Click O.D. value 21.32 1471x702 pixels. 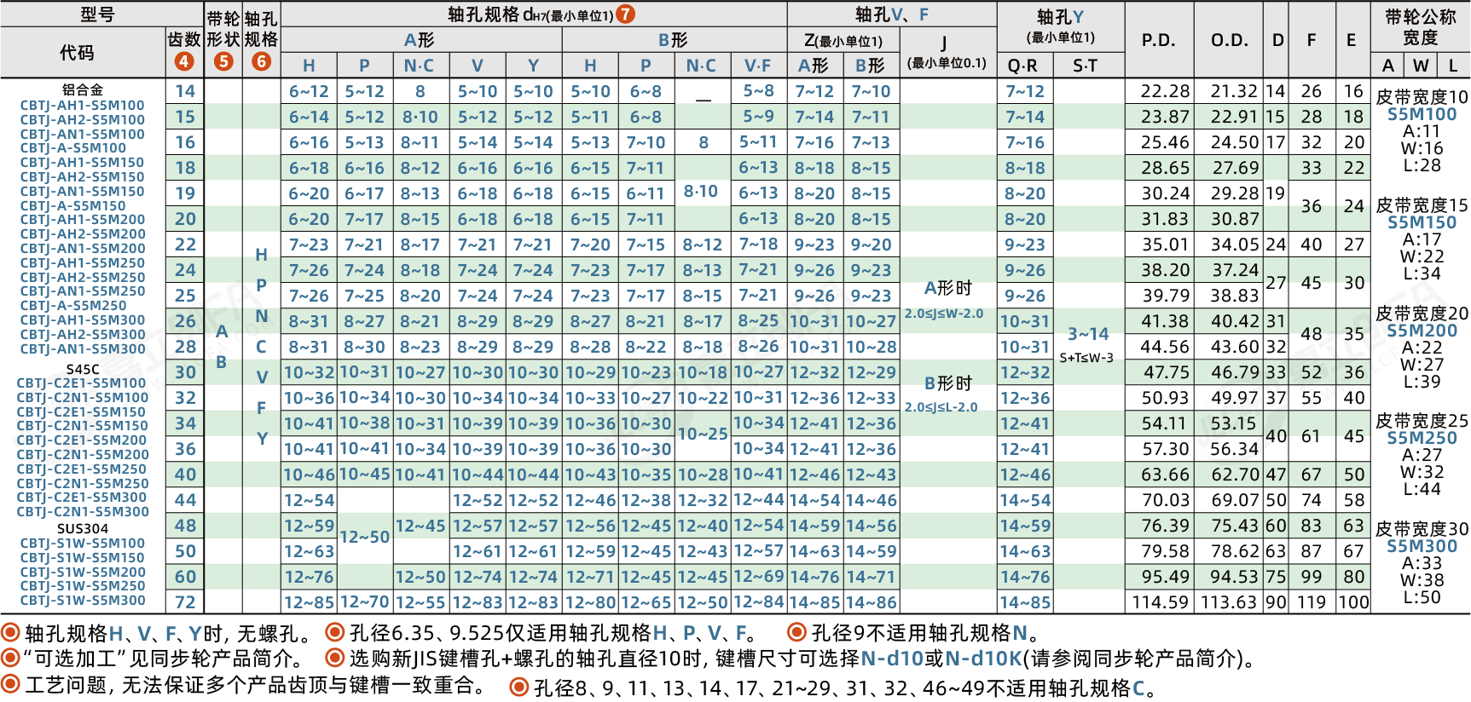point(1235,91)
